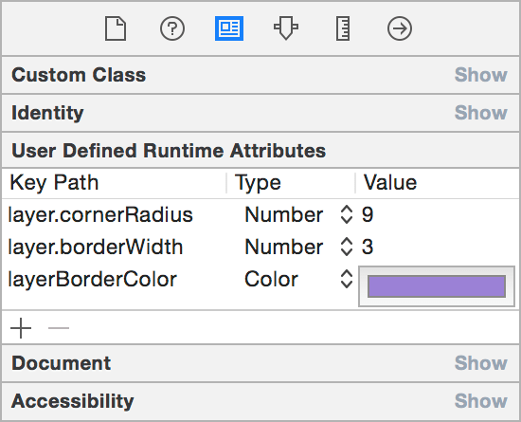
Task: Click the Custom Class section title
Action: pos(79,75)
